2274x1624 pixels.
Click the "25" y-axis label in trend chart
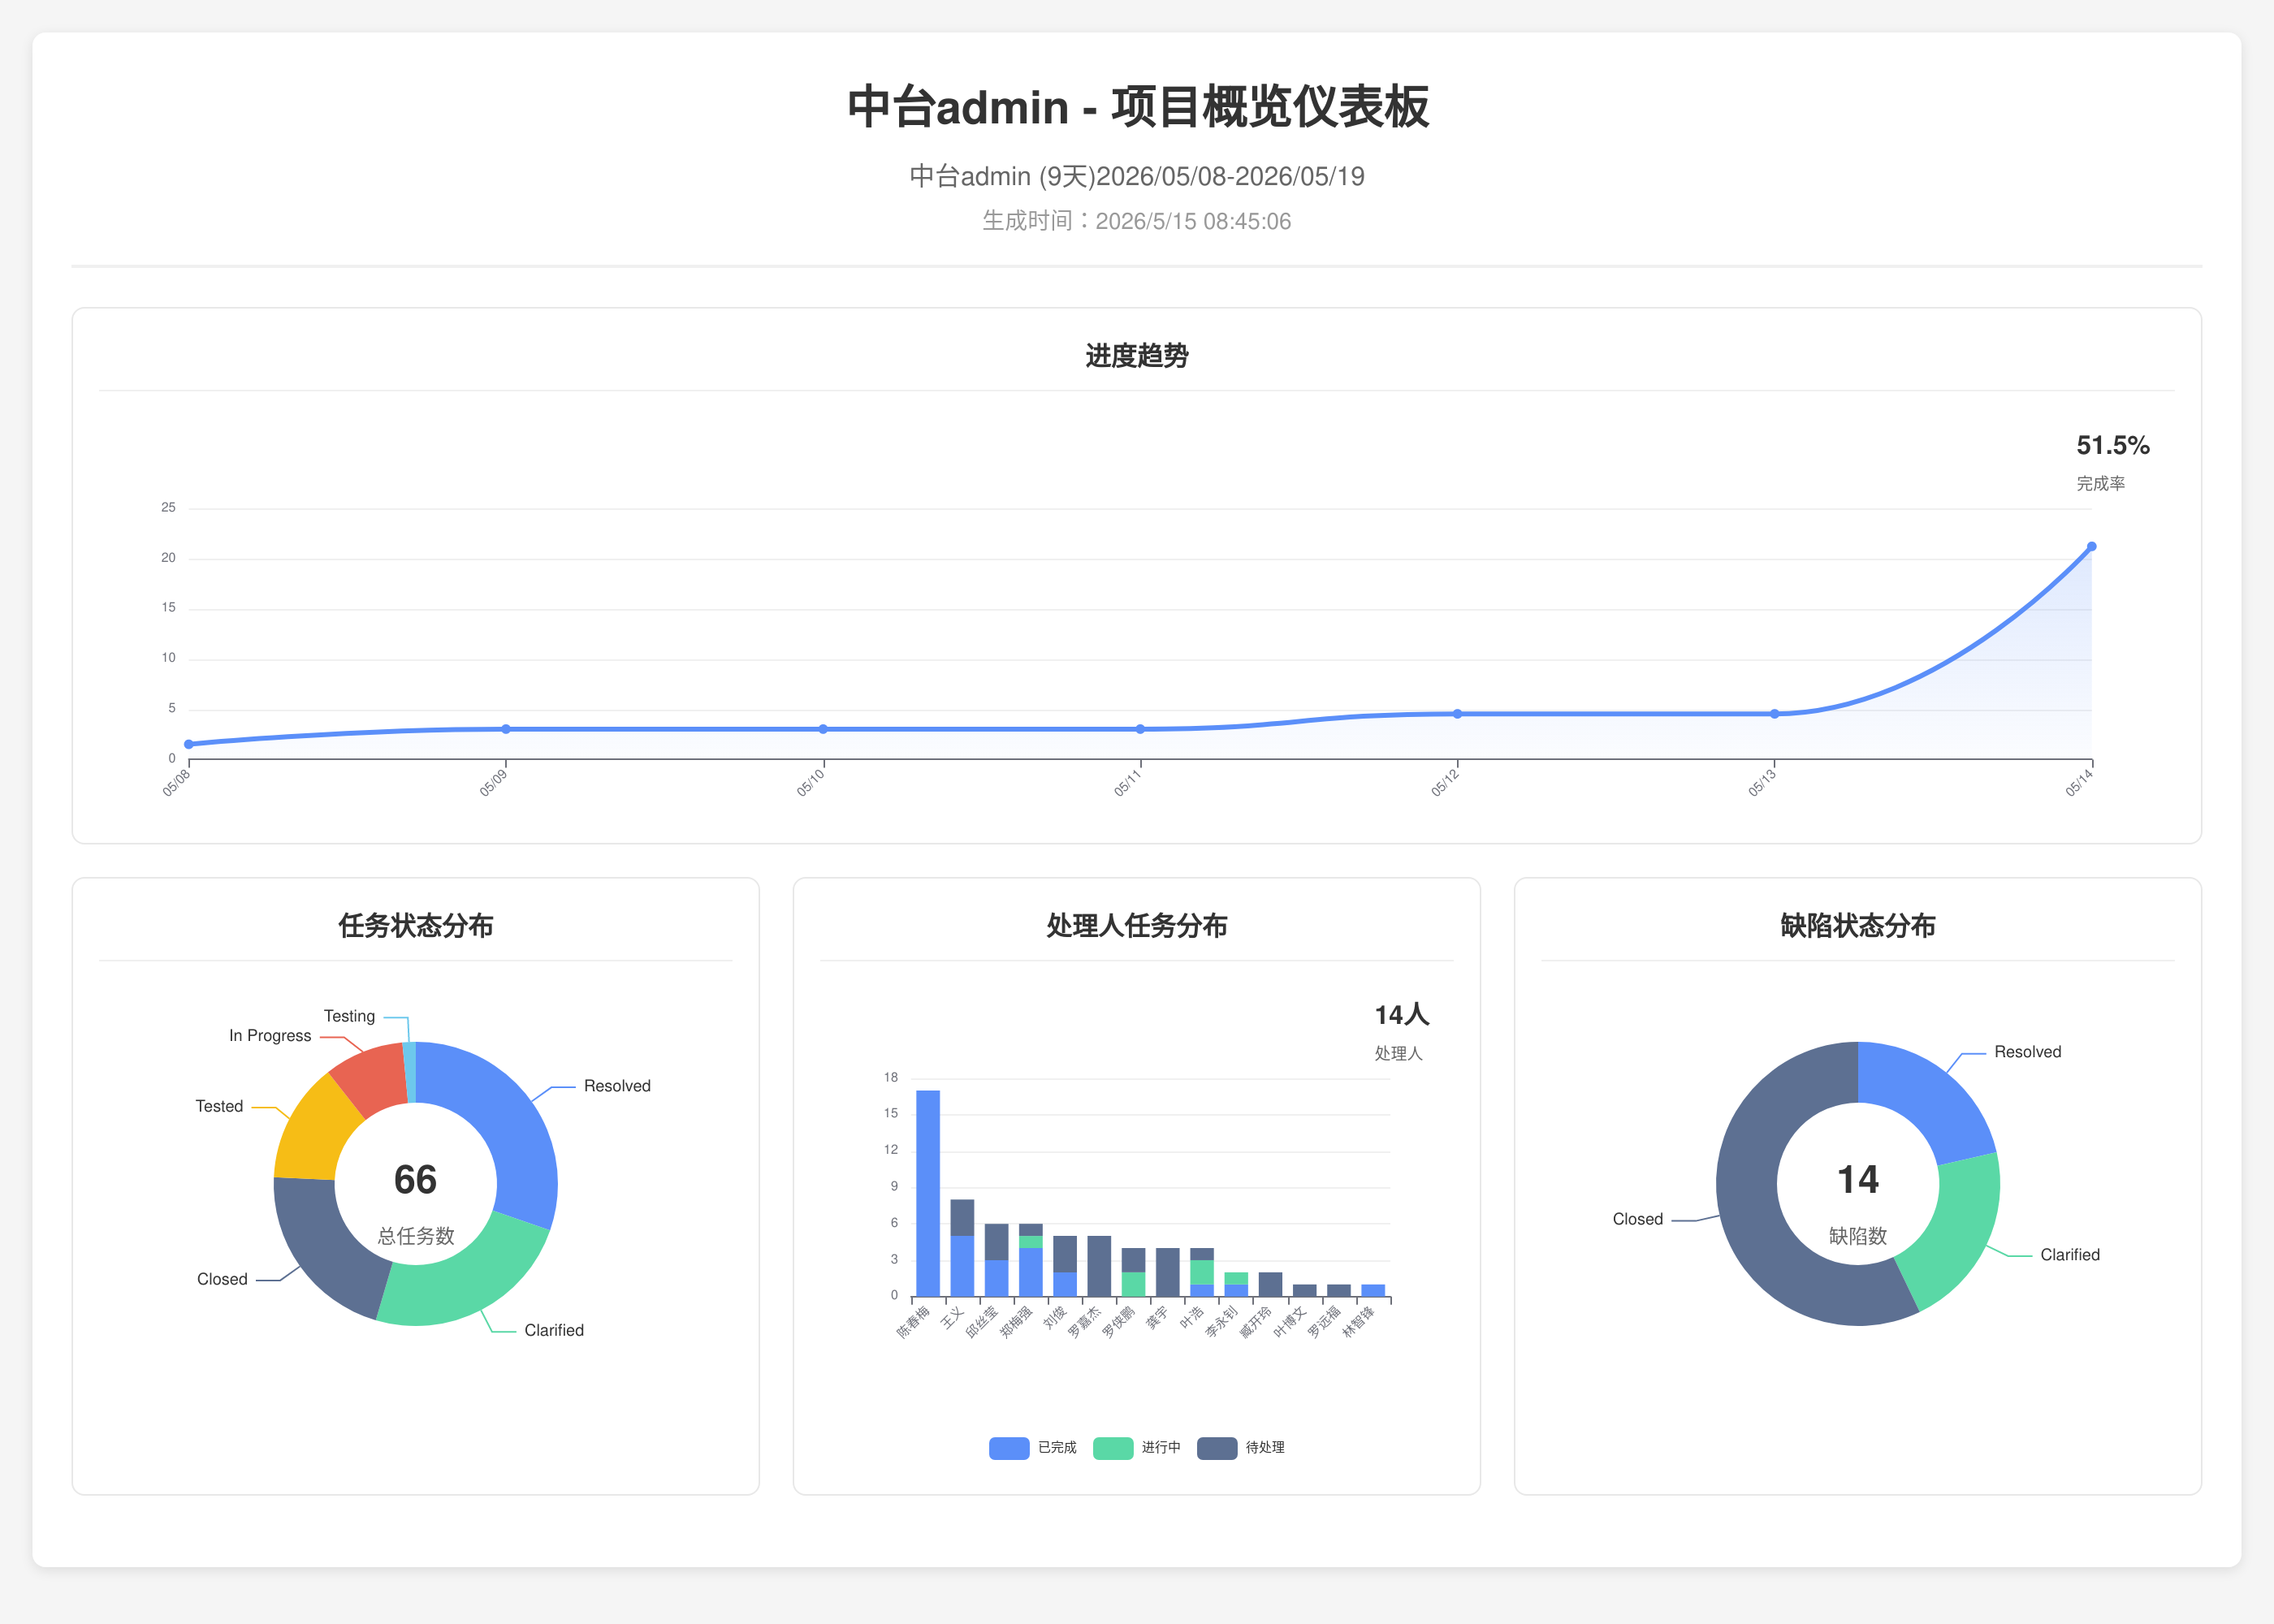(x=168, y=508)
